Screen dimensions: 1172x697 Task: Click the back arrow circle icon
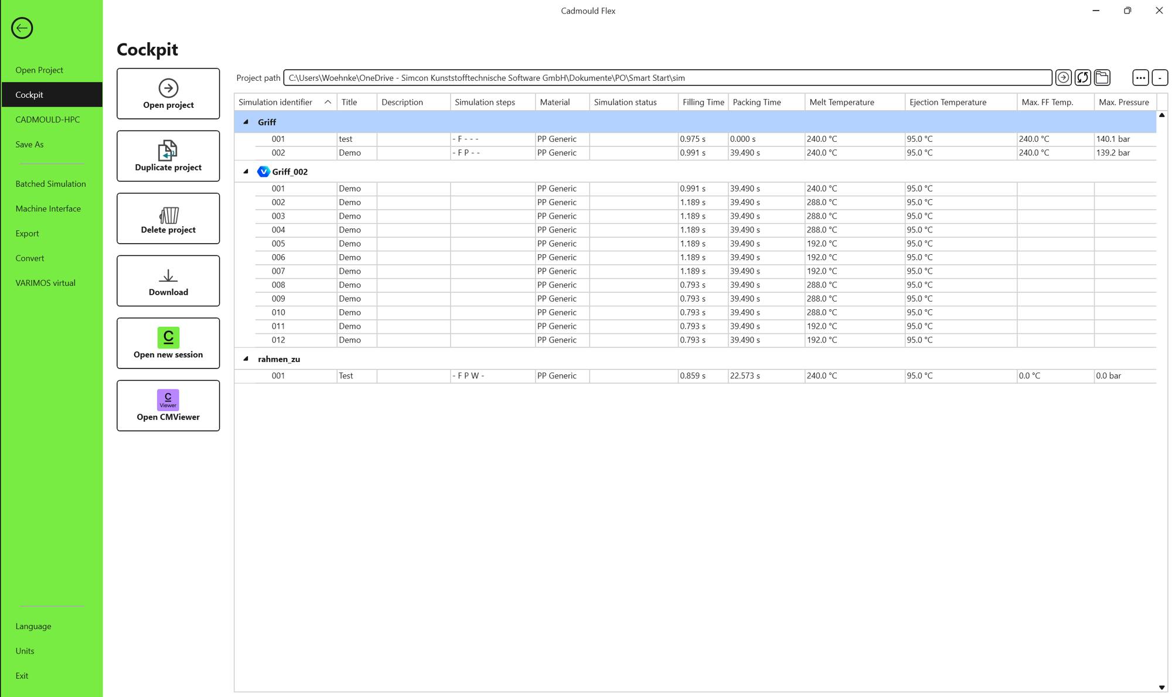click(x=22, y=28)
